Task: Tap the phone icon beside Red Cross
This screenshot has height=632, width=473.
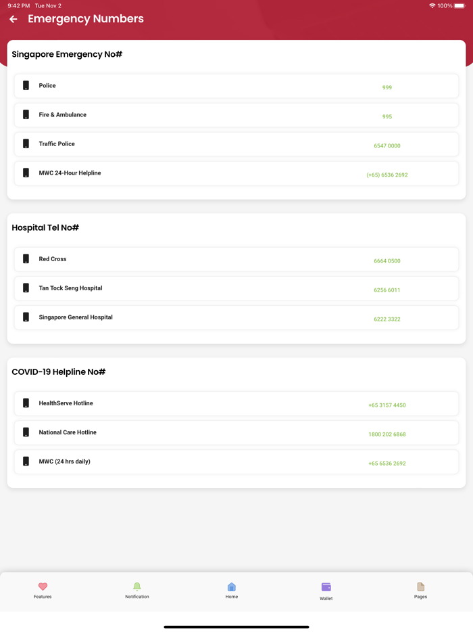Action: (26, 258)
